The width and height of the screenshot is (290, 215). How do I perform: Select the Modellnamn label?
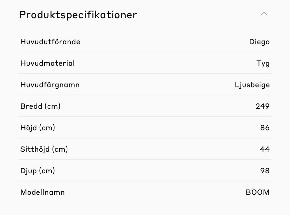[43, 192]
